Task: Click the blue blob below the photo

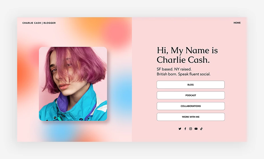Action: pyautogui.click(x=59, y=132)
